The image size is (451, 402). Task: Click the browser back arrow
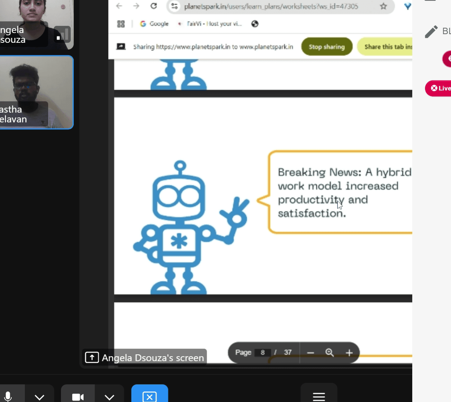click(119, 6)
